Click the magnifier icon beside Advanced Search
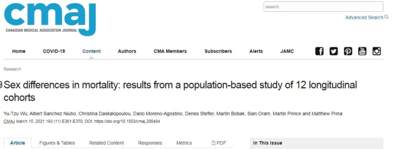 click(x=386, y=18)
